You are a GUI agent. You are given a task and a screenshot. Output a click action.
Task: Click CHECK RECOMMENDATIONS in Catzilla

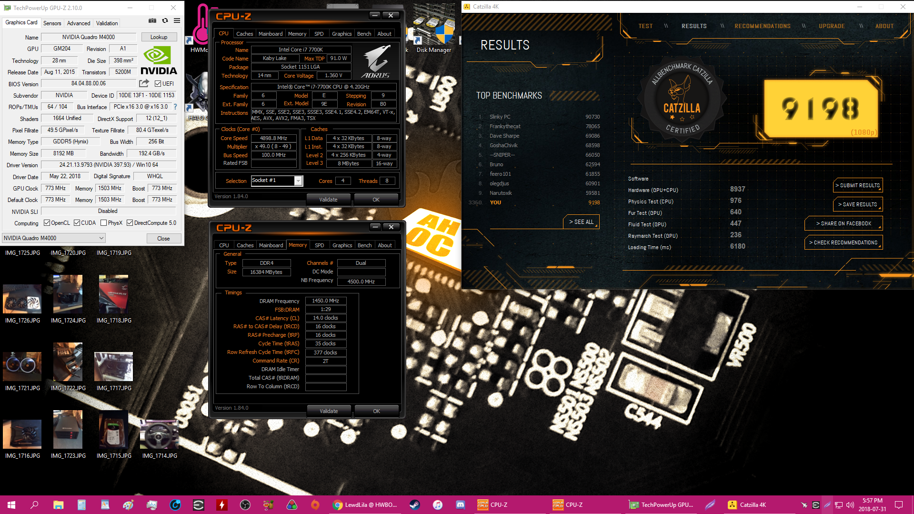pos(844,242)
